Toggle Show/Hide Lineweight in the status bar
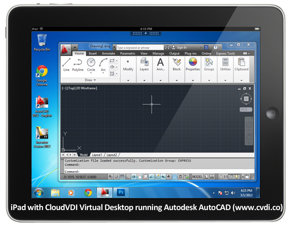The width and height of the screenshot is (291, 228). pyautogui.click(x=169, y=177)
